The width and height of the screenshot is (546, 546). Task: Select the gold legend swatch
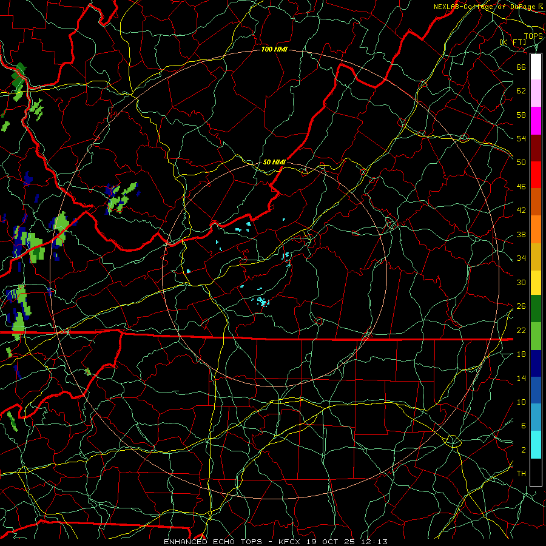[x=536, y=257]
